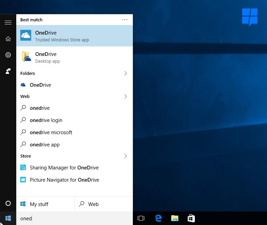Click the Windows Feedback desktop icon
This screenshot has height=225, width=267.
pyautogui.click(x=250, y=17)
